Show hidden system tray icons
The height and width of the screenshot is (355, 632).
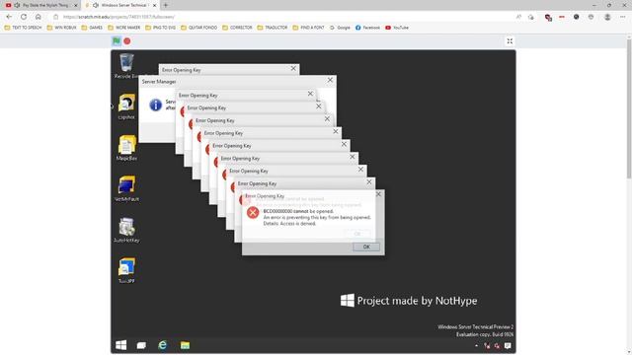click(x=476, y=345)
